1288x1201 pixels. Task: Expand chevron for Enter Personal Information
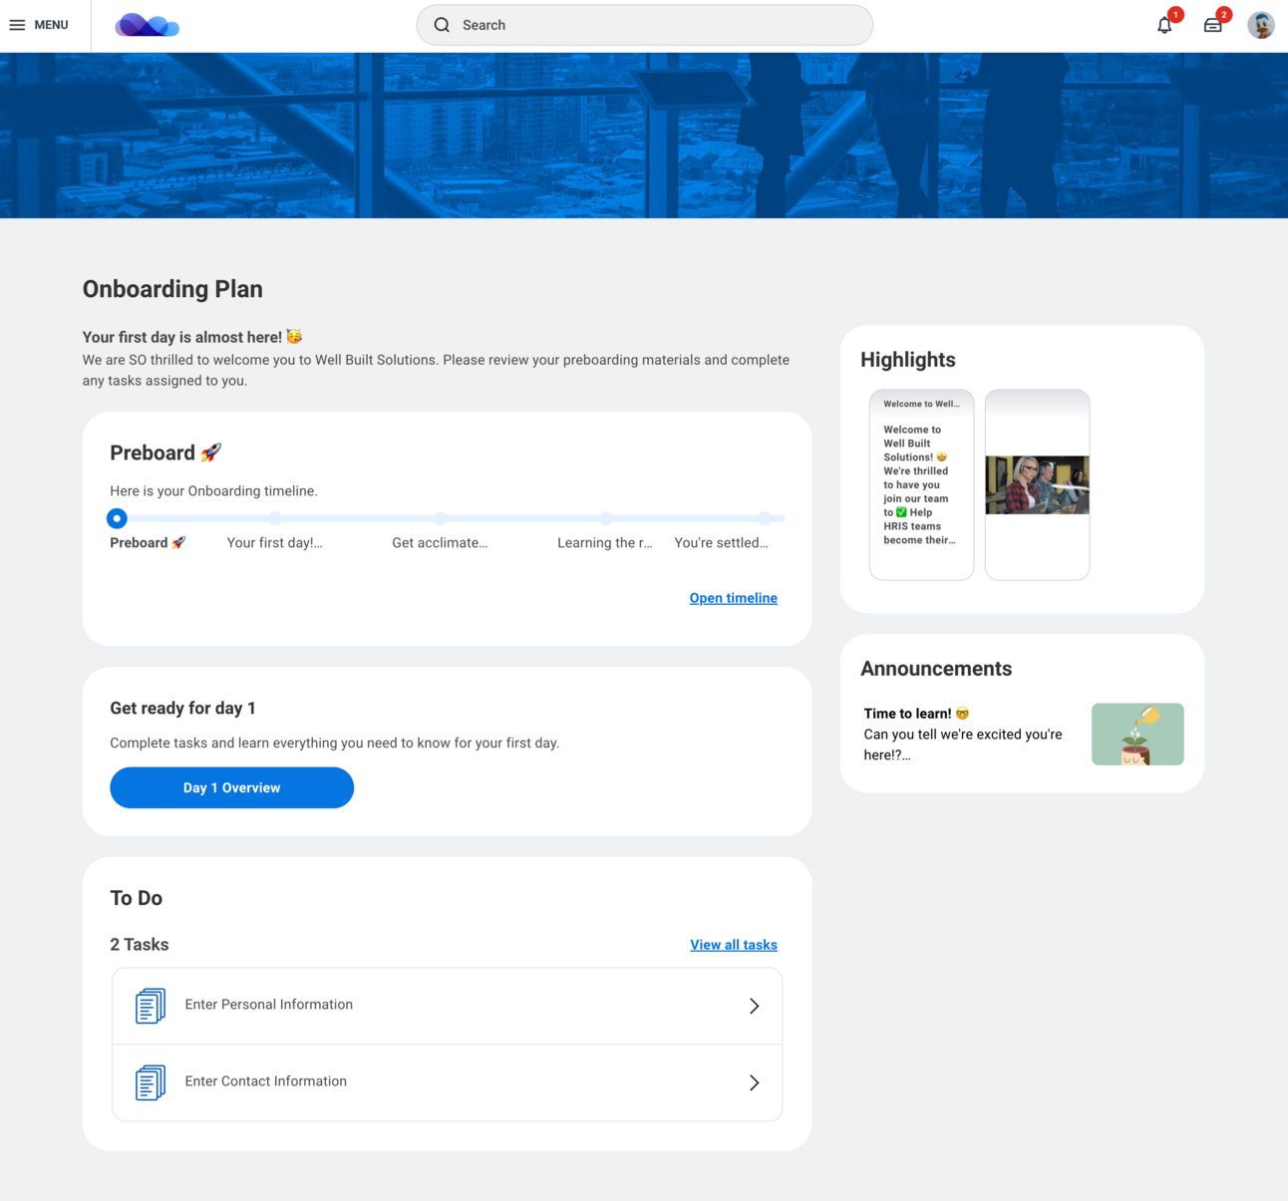[x=754, y=1006]
